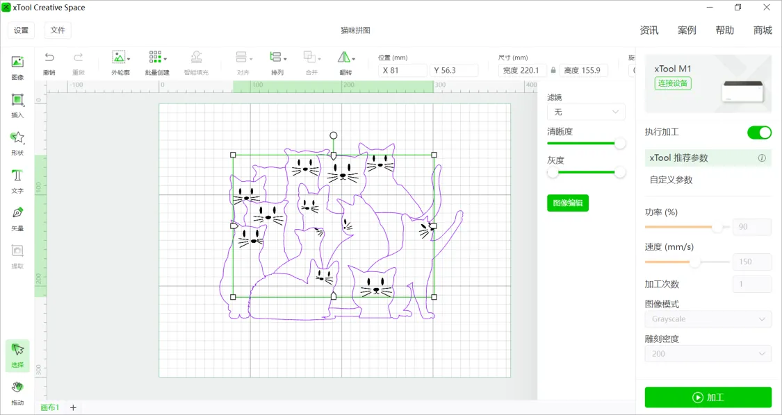Click the xTool M1 device thumbnail
The width and height of the screenshot is (782, 415).
pyautogui.click(x=742, y=92)
